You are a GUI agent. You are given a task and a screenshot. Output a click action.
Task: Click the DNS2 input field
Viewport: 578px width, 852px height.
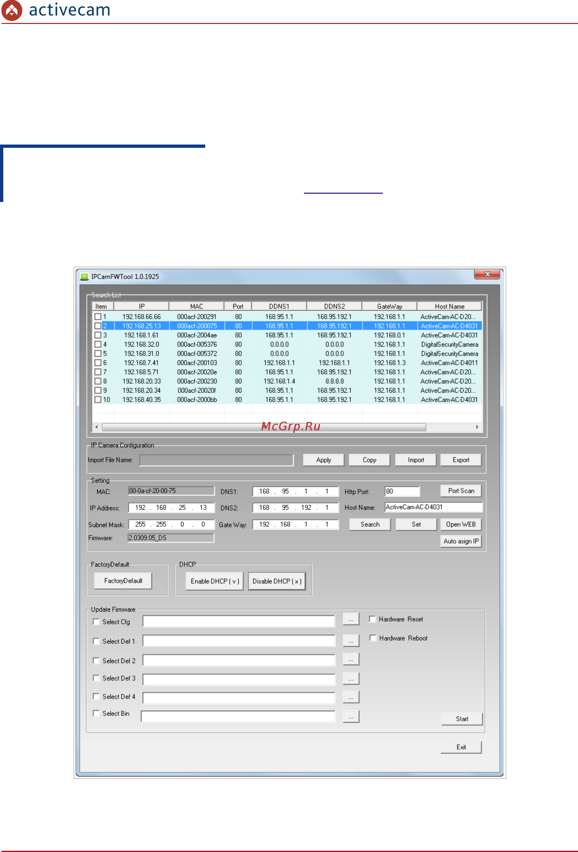[295, 507]
